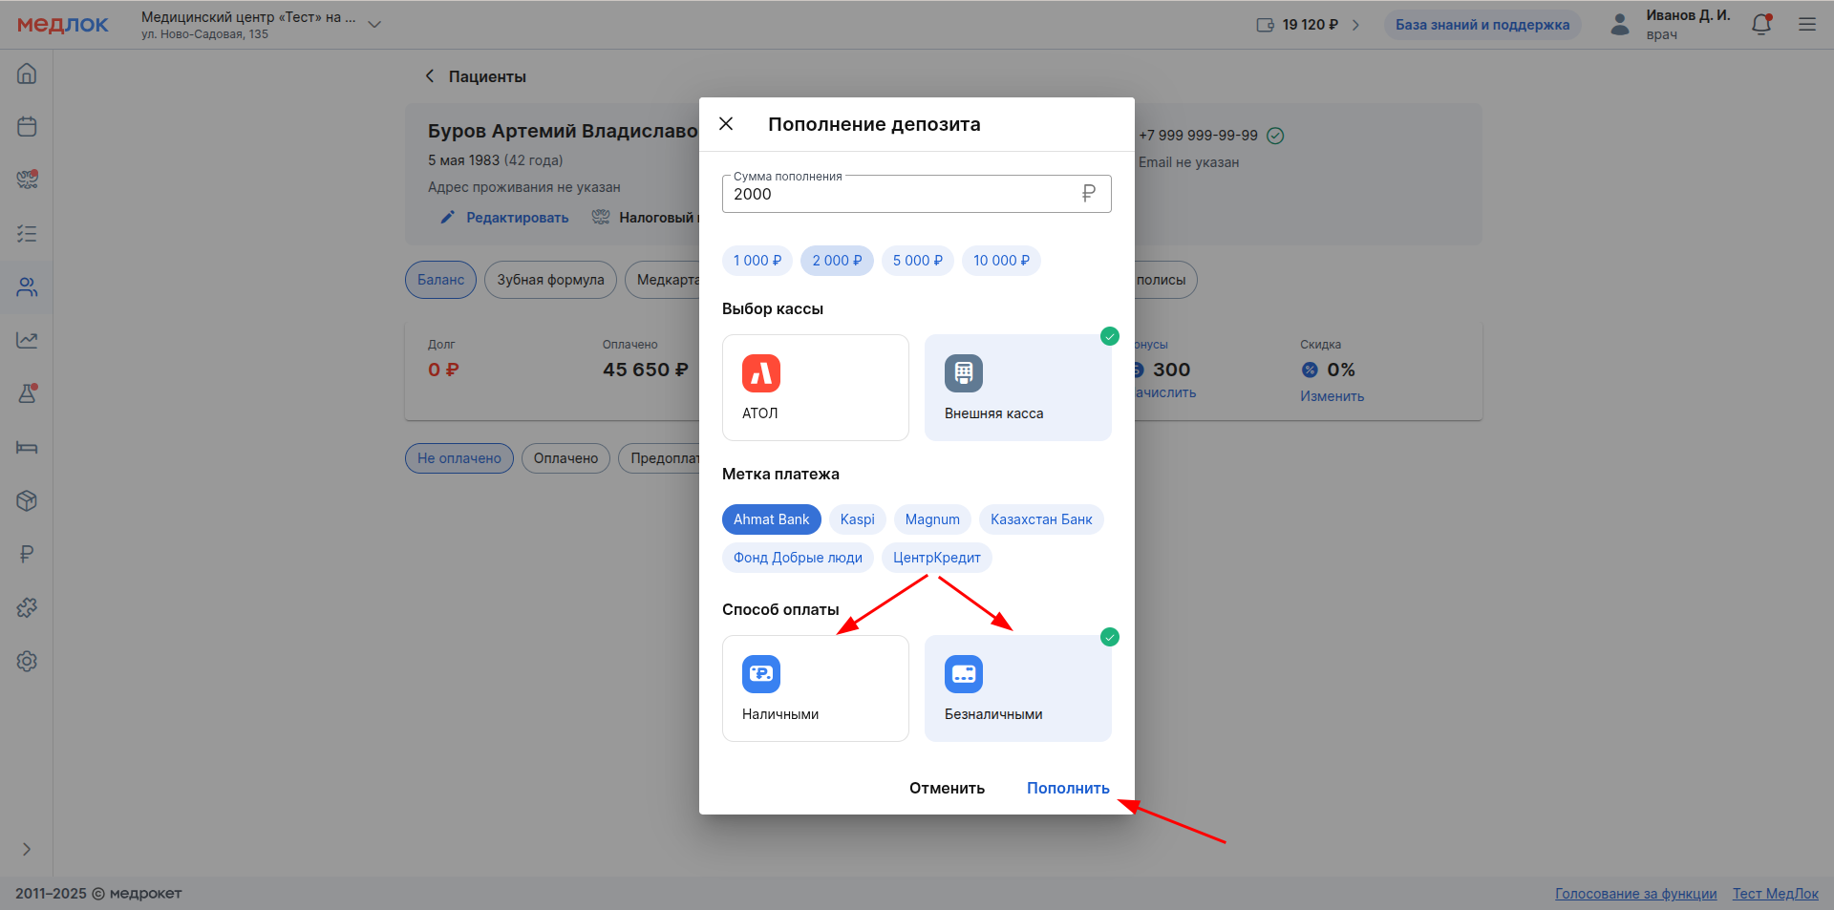The width and height of the screenshot is (1834, 910).
Task: Pick the 5 000 ₽ preset amount
Action: point(917,261)
